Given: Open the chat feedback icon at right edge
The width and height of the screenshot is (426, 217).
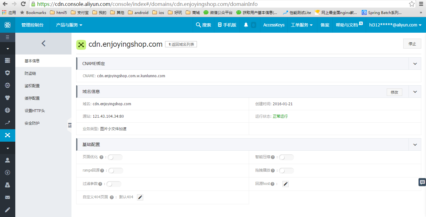Looking at the screenshot, I should pos(422,182).
